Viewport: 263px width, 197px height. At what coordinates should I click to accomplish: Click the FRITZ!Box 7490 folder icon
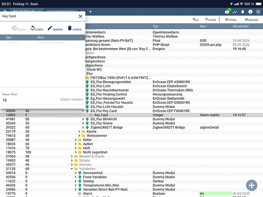87,78
